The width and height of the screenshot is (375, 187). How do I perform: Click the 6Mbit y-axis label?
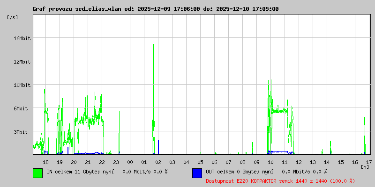coord(20,108)
